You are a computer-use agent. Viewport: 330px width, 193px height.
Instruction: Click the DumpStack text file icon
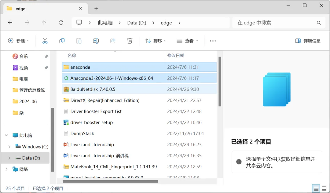[66, 133]
